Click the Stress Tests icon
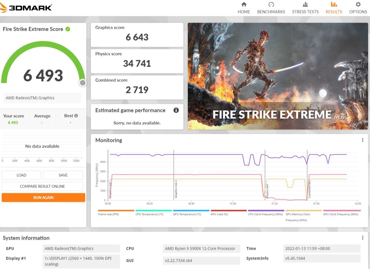370x269 pixels. point(305,4)
